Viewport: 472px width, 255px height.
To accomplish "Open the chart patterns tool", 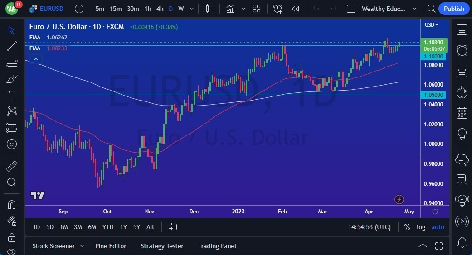I will click(11, 111).
